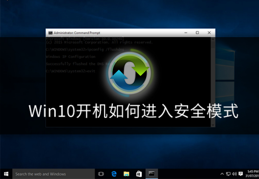Launch Microsoft Edge from the taskbar
The height and width of the screenshot is (179, 259).
coord(114,174)
